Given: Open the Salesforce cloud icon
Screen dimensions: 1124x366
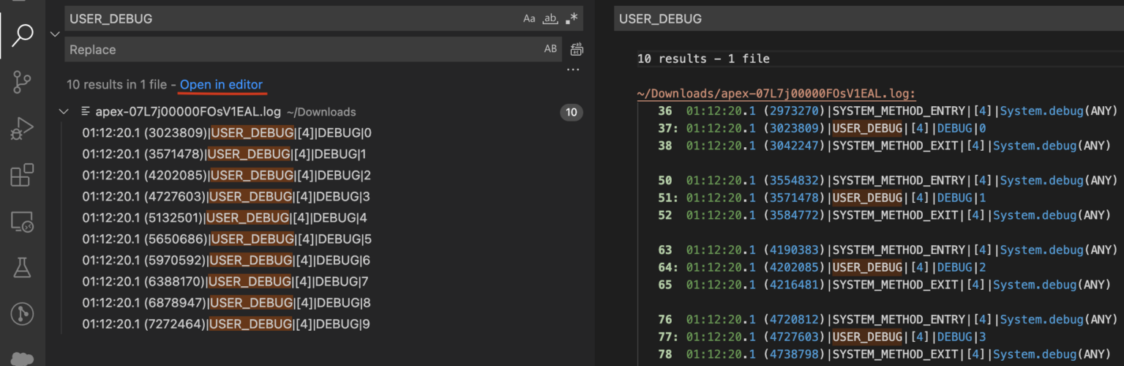Looking at the screenshot, I should (x=23, y=358).
